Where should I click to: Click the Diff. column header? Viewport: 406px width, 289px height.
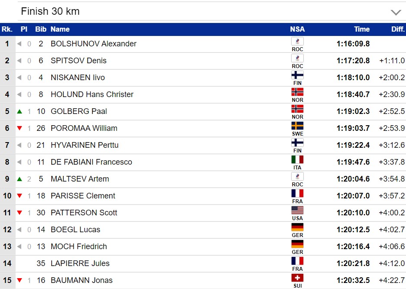[x=397, y=29]
